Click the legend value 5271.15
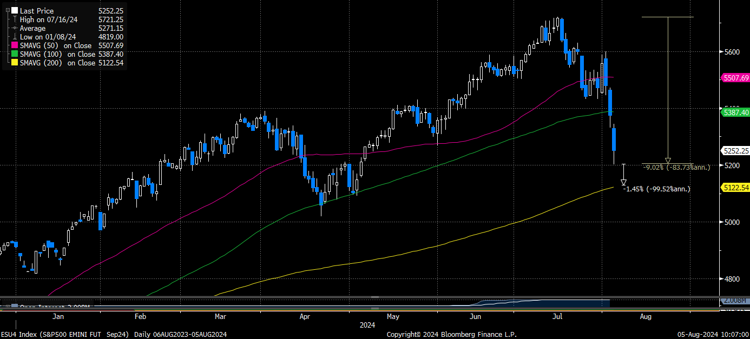The image size is (750, 339). 111,28
